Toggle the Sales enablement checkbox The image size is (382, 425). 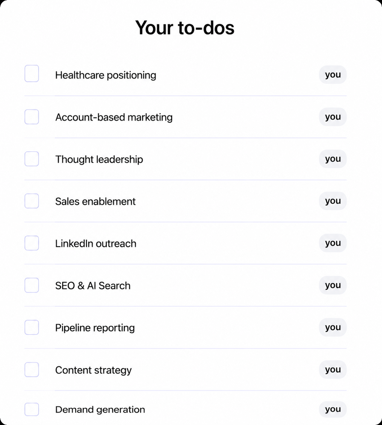click(32, 201)
